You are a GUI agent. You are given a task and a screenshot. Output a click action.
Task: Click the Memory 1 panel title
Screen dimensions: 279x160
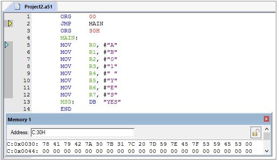[19, 120]
